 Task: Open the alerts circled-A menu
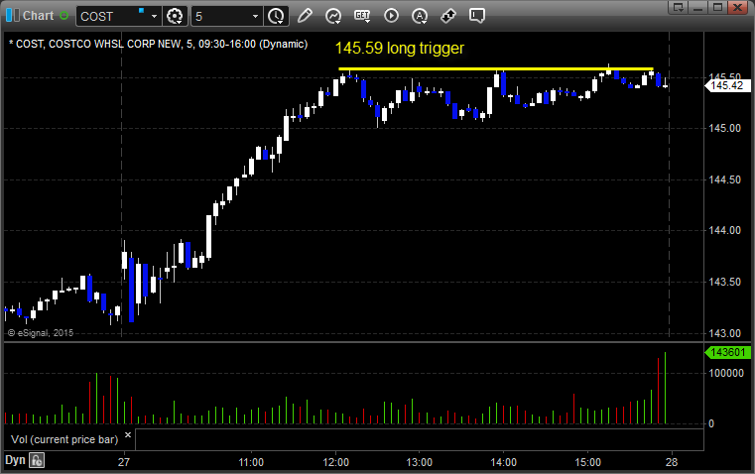pyautogui.click(x=420, y=16)
